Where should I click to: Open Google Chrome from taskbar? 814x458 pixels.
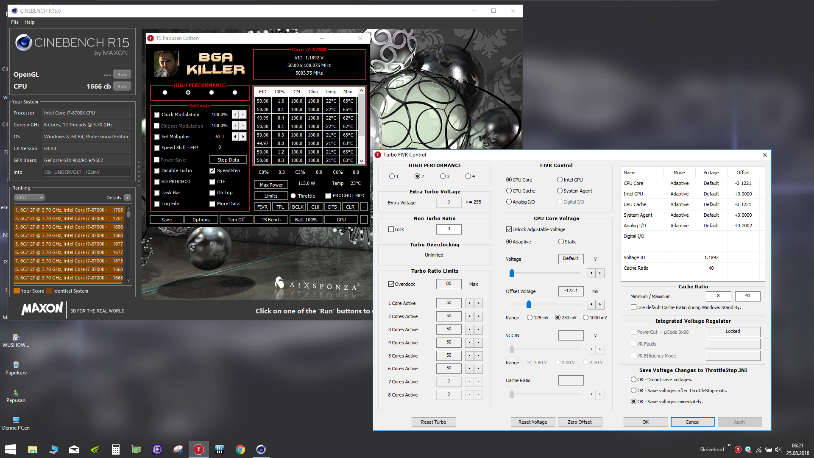coord(240,450)
